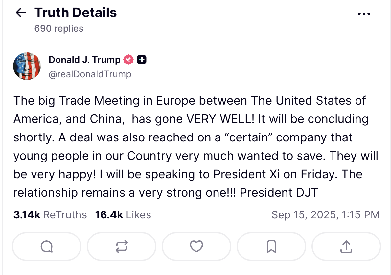Click the red verified checkmark badge
Image resolution: width=391 pixels, height=275 pixels.
[128, 60]
